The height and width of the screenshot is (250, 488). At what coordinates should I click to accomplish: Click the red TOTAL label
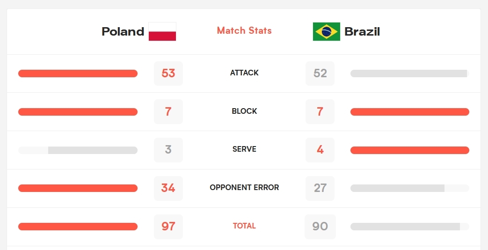pos(244,226)
